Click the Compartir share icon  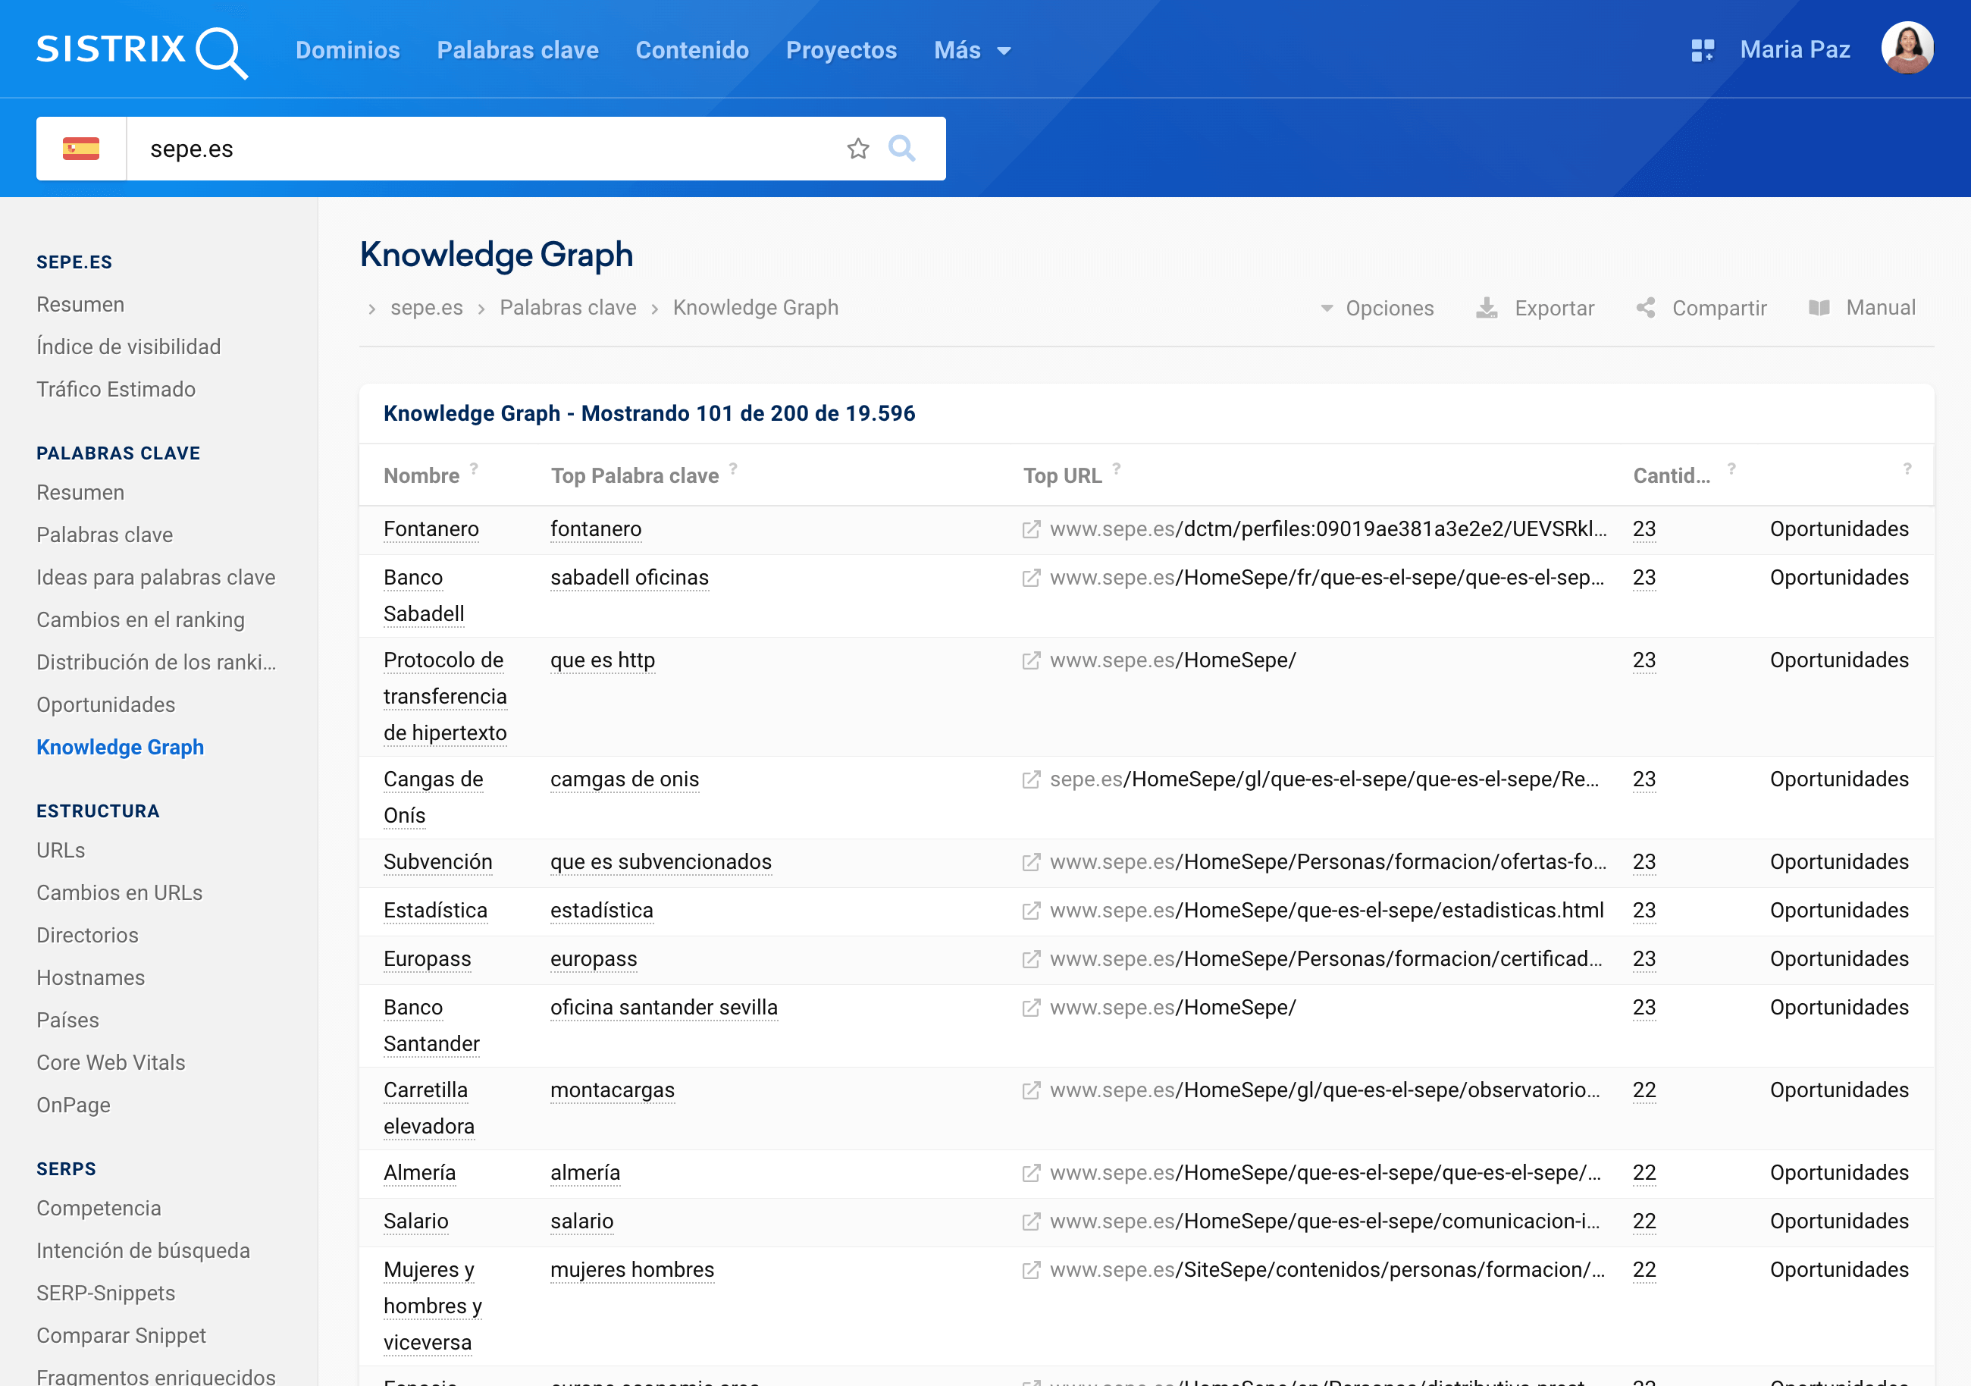pos(1645,307)
